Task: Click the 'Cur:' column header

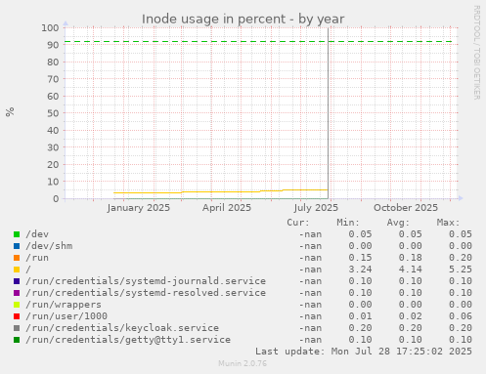Action: click(298, 223)
